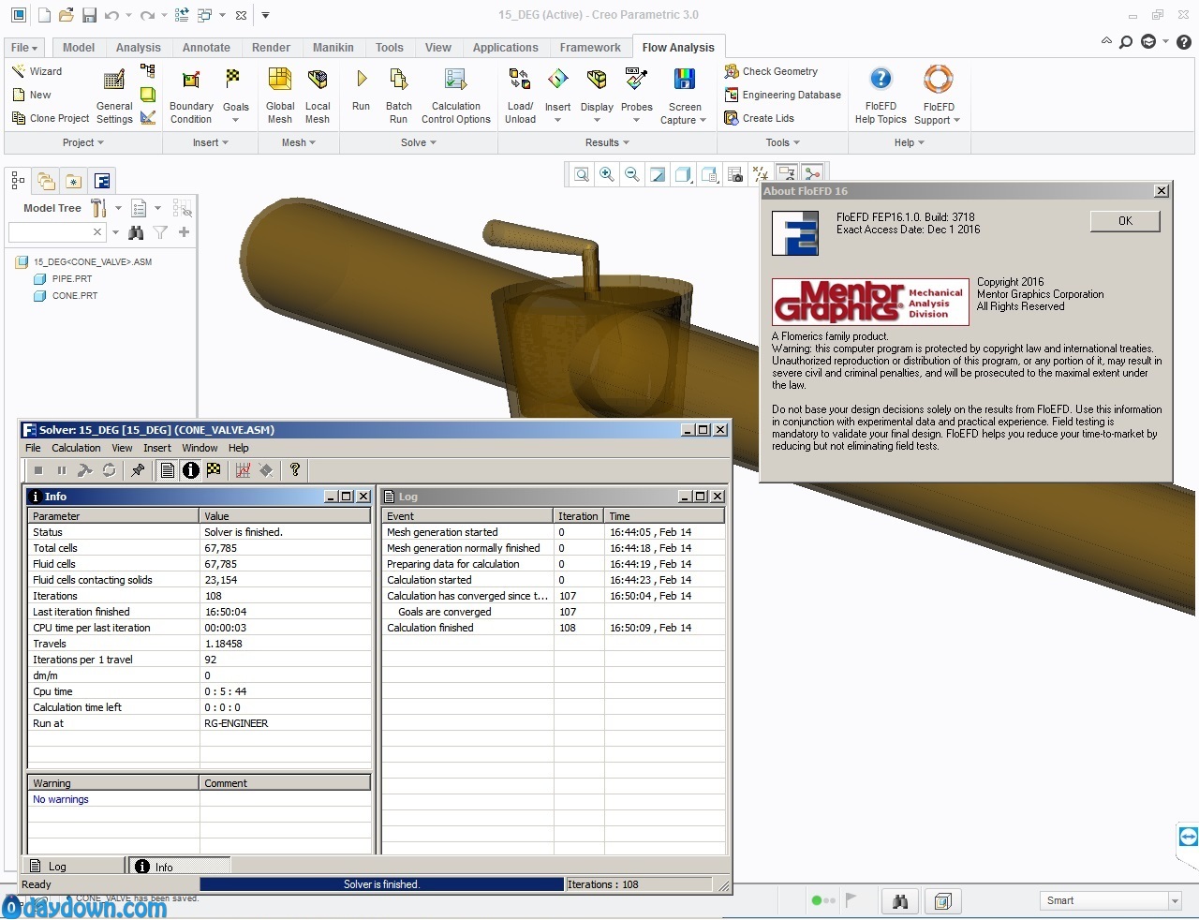Image resolution: width=1199 pixels, height=920 pixels.
Task: Open FloEFD Support dropdown
Action: tap(938, 96)
